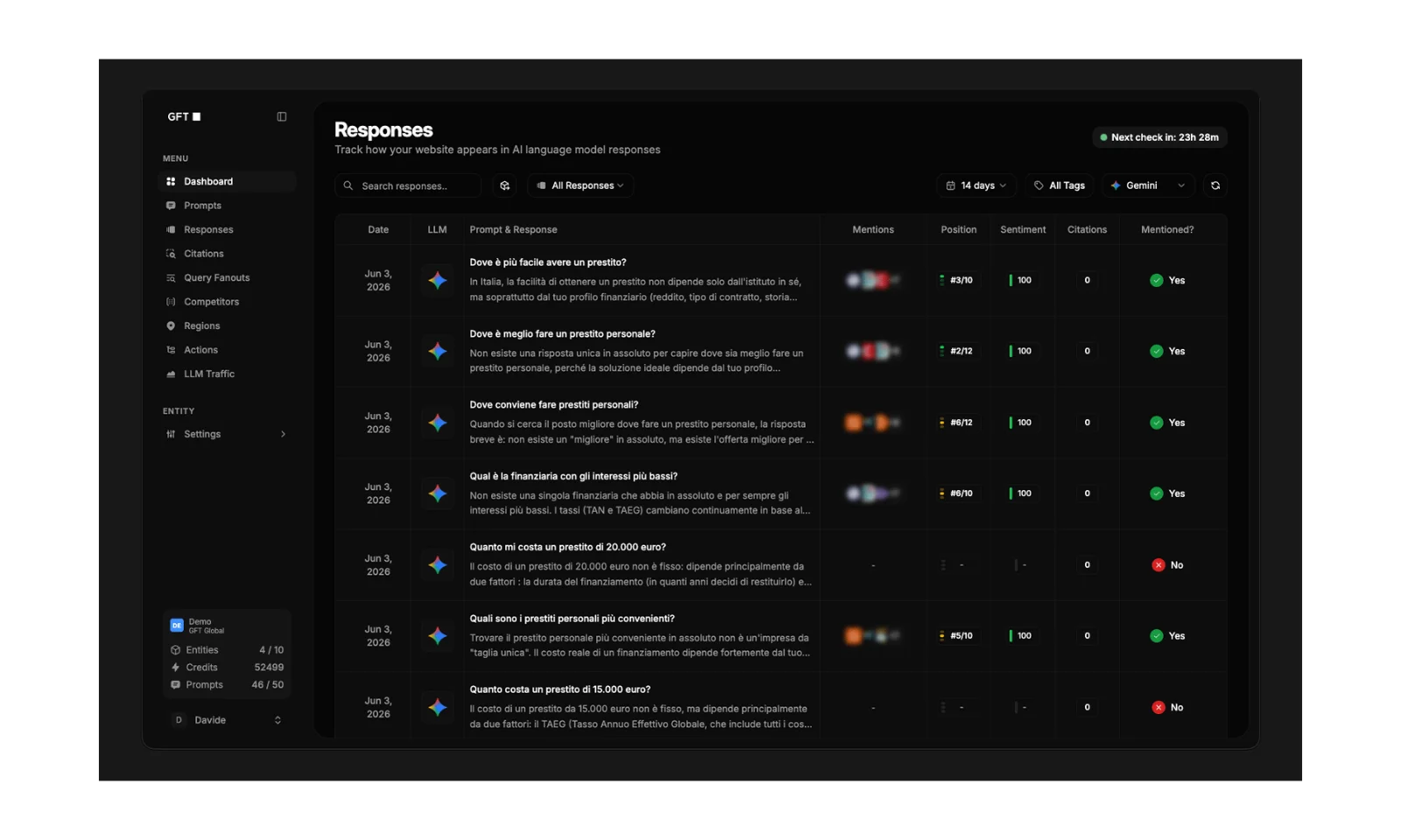Go to Regions pin icon
Viewport: 1401px width, 840px height.
[171, 325]
